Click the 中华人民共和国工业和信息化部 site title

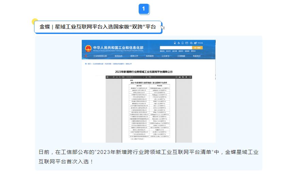[118, 48]
